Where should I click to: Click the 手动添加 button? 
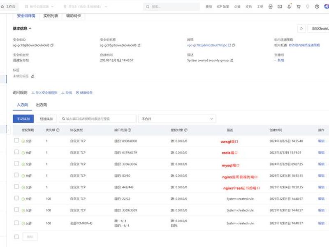pos(23,119)
